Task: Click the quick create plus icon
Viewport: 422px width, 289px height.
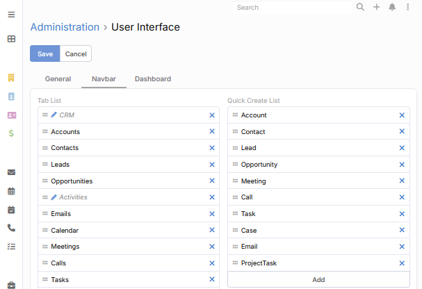Action: 376,8
